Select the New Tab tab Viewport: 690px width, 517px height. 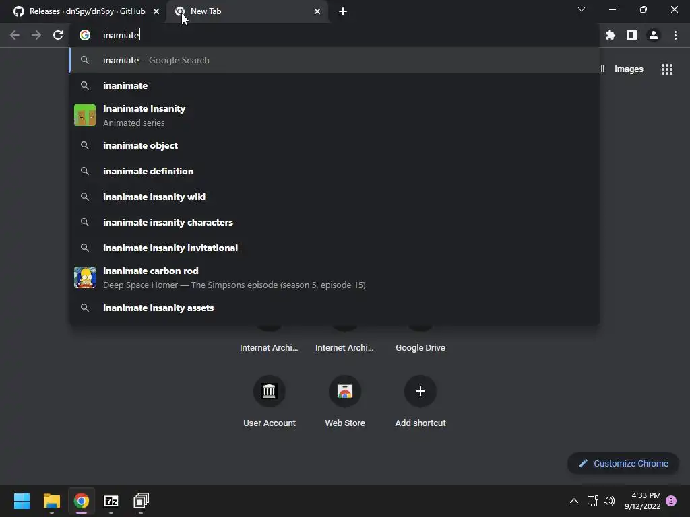click(x=247, y=11)
